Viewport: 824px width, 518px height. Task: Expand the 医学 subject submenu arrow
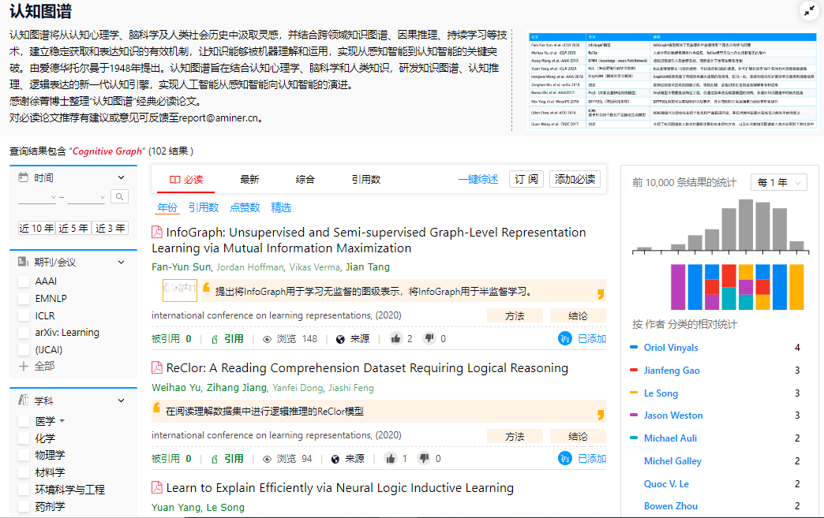62,421
